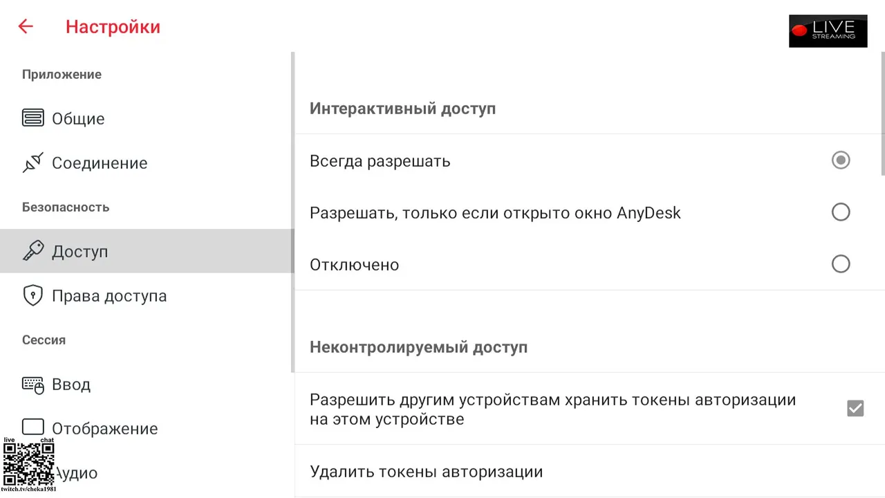Click Удалить токены авторизации
This screenshot has height=498, width=885.
426,472
